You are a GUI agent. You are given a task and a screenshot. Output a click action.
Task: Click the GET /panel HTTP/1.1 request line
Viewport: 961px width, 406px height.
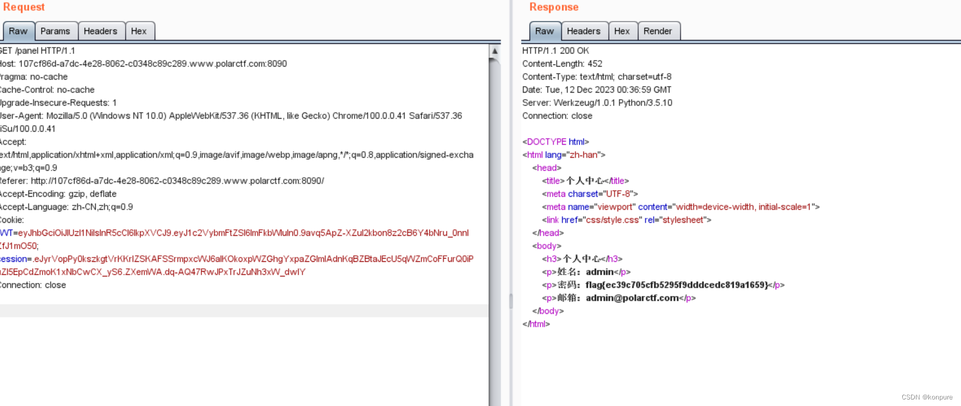click(x=37, y=50)
